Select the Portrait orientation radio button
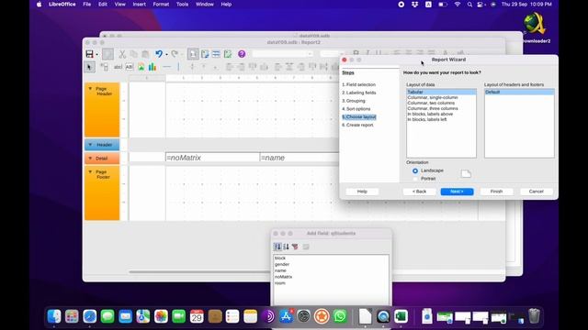This screenshot has width=588, height=330. pos(415,179)
